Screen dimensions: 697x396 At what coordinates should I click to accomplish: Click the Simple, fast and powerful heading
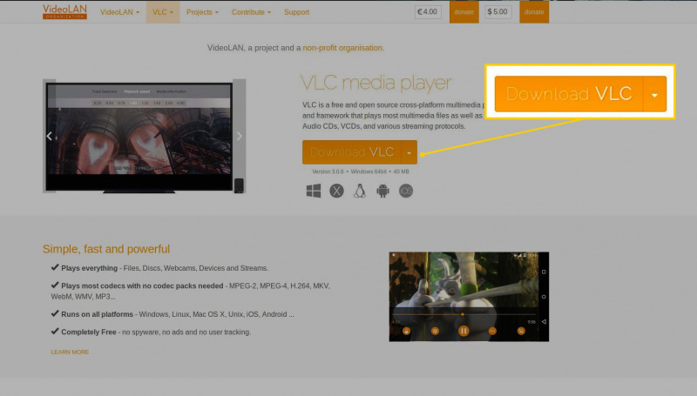[x=106, y=249]
